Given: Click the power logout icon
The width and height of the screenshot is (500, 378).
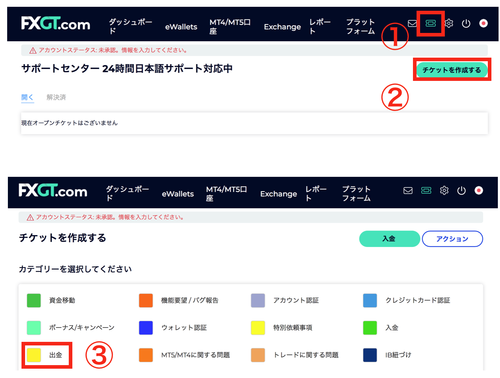Looking at the screenshot, I should (x=466, y=24).
